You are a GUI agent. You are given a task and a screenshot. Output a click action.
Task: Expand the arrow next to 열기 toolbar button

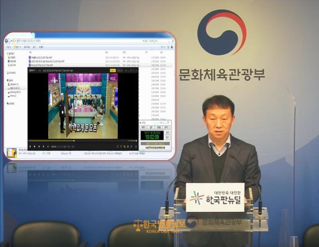coord(21,47)
